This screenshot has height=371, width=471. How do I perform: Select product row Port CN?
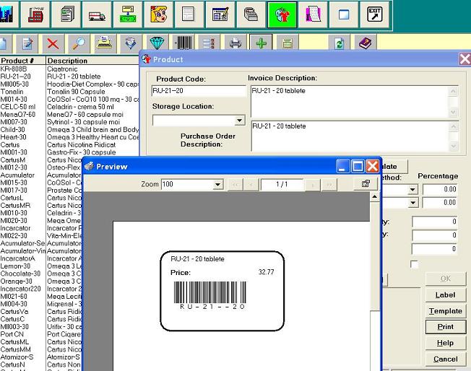pyautogui.click(x=41, y=334)
